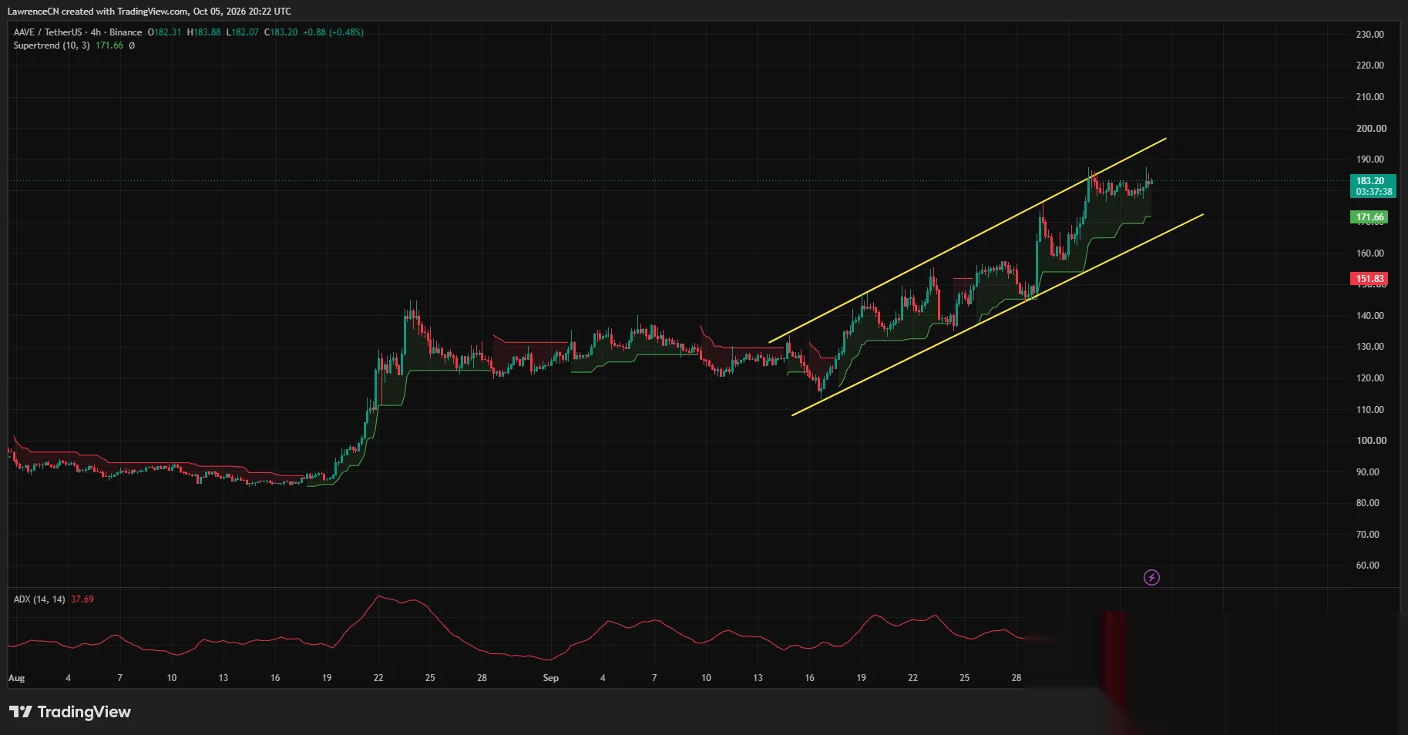Click the Aug label on time axis
Viewport: 1408px width, 735px height.
[x=16, y=678]
